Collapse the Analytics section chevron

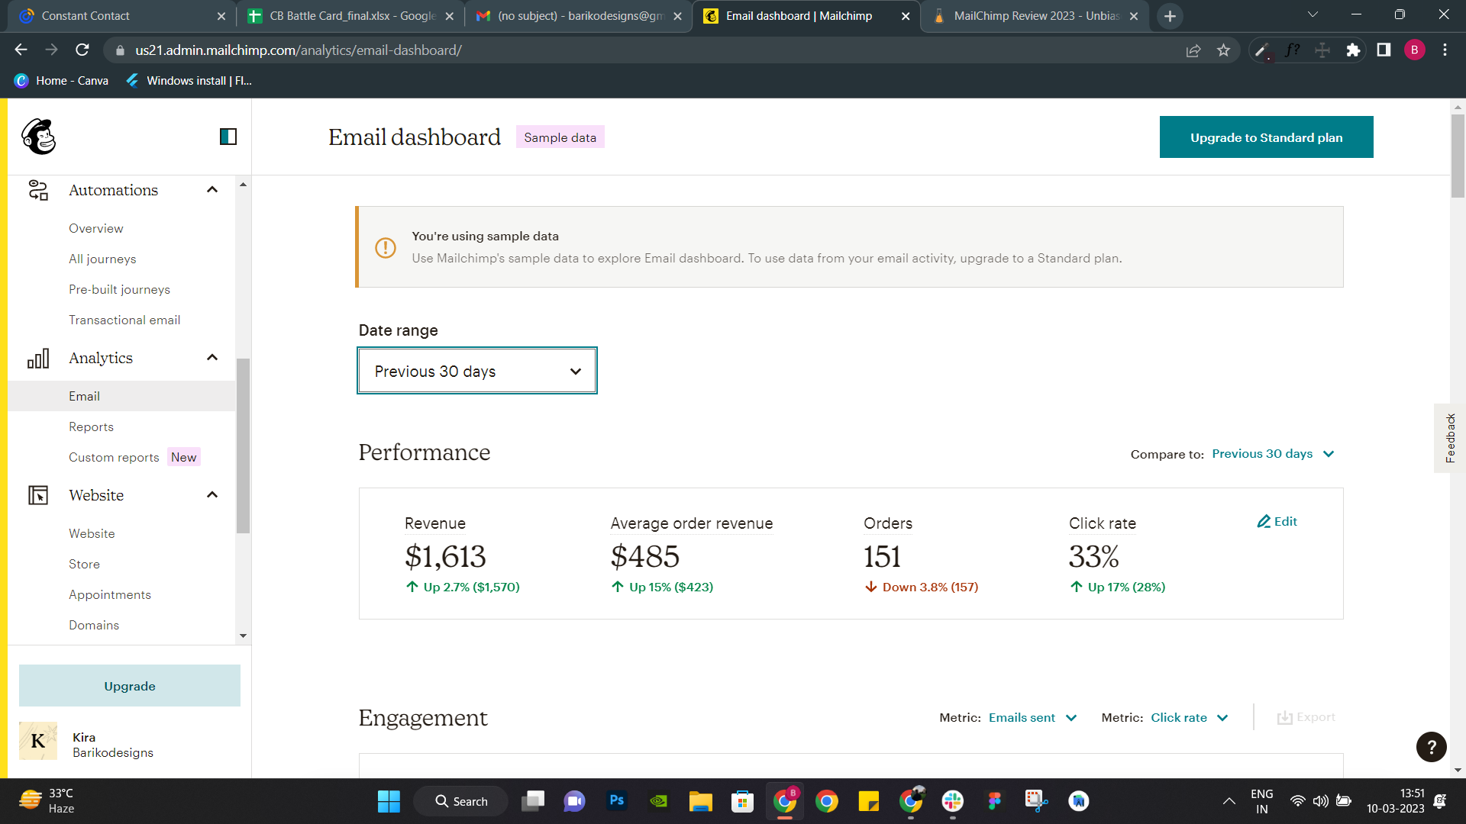click(212, 357)
